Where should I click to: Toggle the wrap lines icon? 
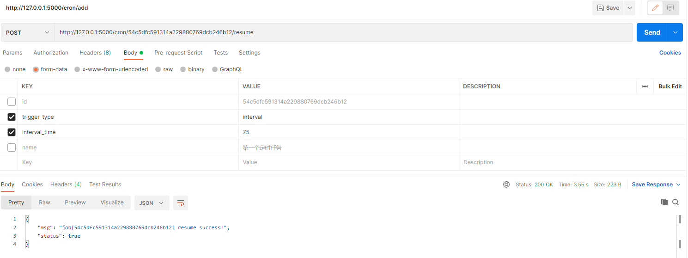181,203
